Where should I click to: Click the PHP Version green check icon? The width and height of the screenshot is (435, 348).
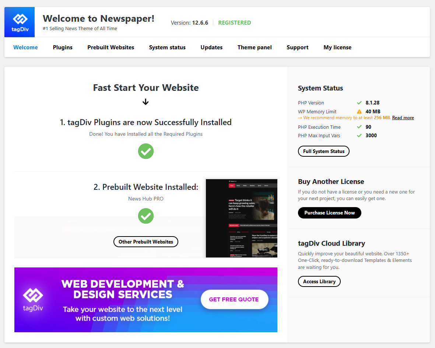point(359,103)
